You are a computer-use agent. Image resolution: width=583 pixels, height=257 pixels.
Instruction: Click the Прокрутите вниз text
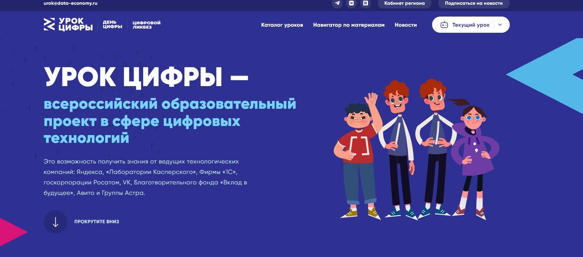pos(97,222)
